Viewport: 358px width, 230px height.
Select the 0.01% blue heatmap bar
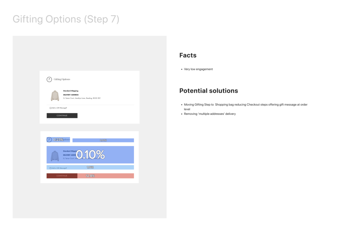pyautogui.click(x=103, y=140)
